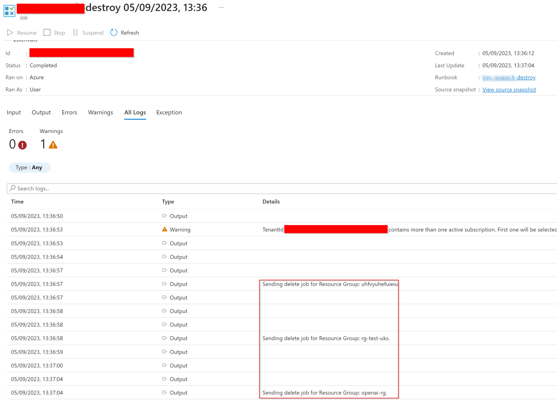The image size is (557, 404).
Task: Click the search magnifier in the logs search bar
Action: (13, 188)
